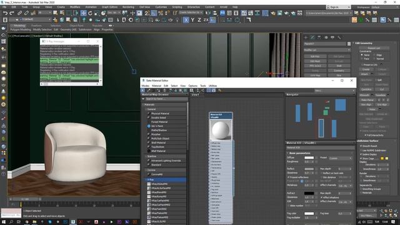This screenshot has height=225, width=400.
Task: Toggle Preserve UVs checkbox
Action: tap(362, 65)
